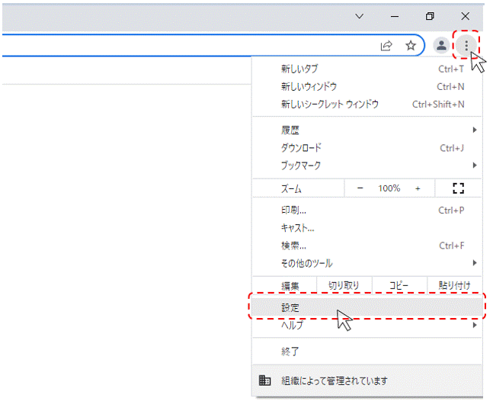The image size is (493, 408).
Task: Open the Chrome three-dot menu button
Action: coord(466,46)
